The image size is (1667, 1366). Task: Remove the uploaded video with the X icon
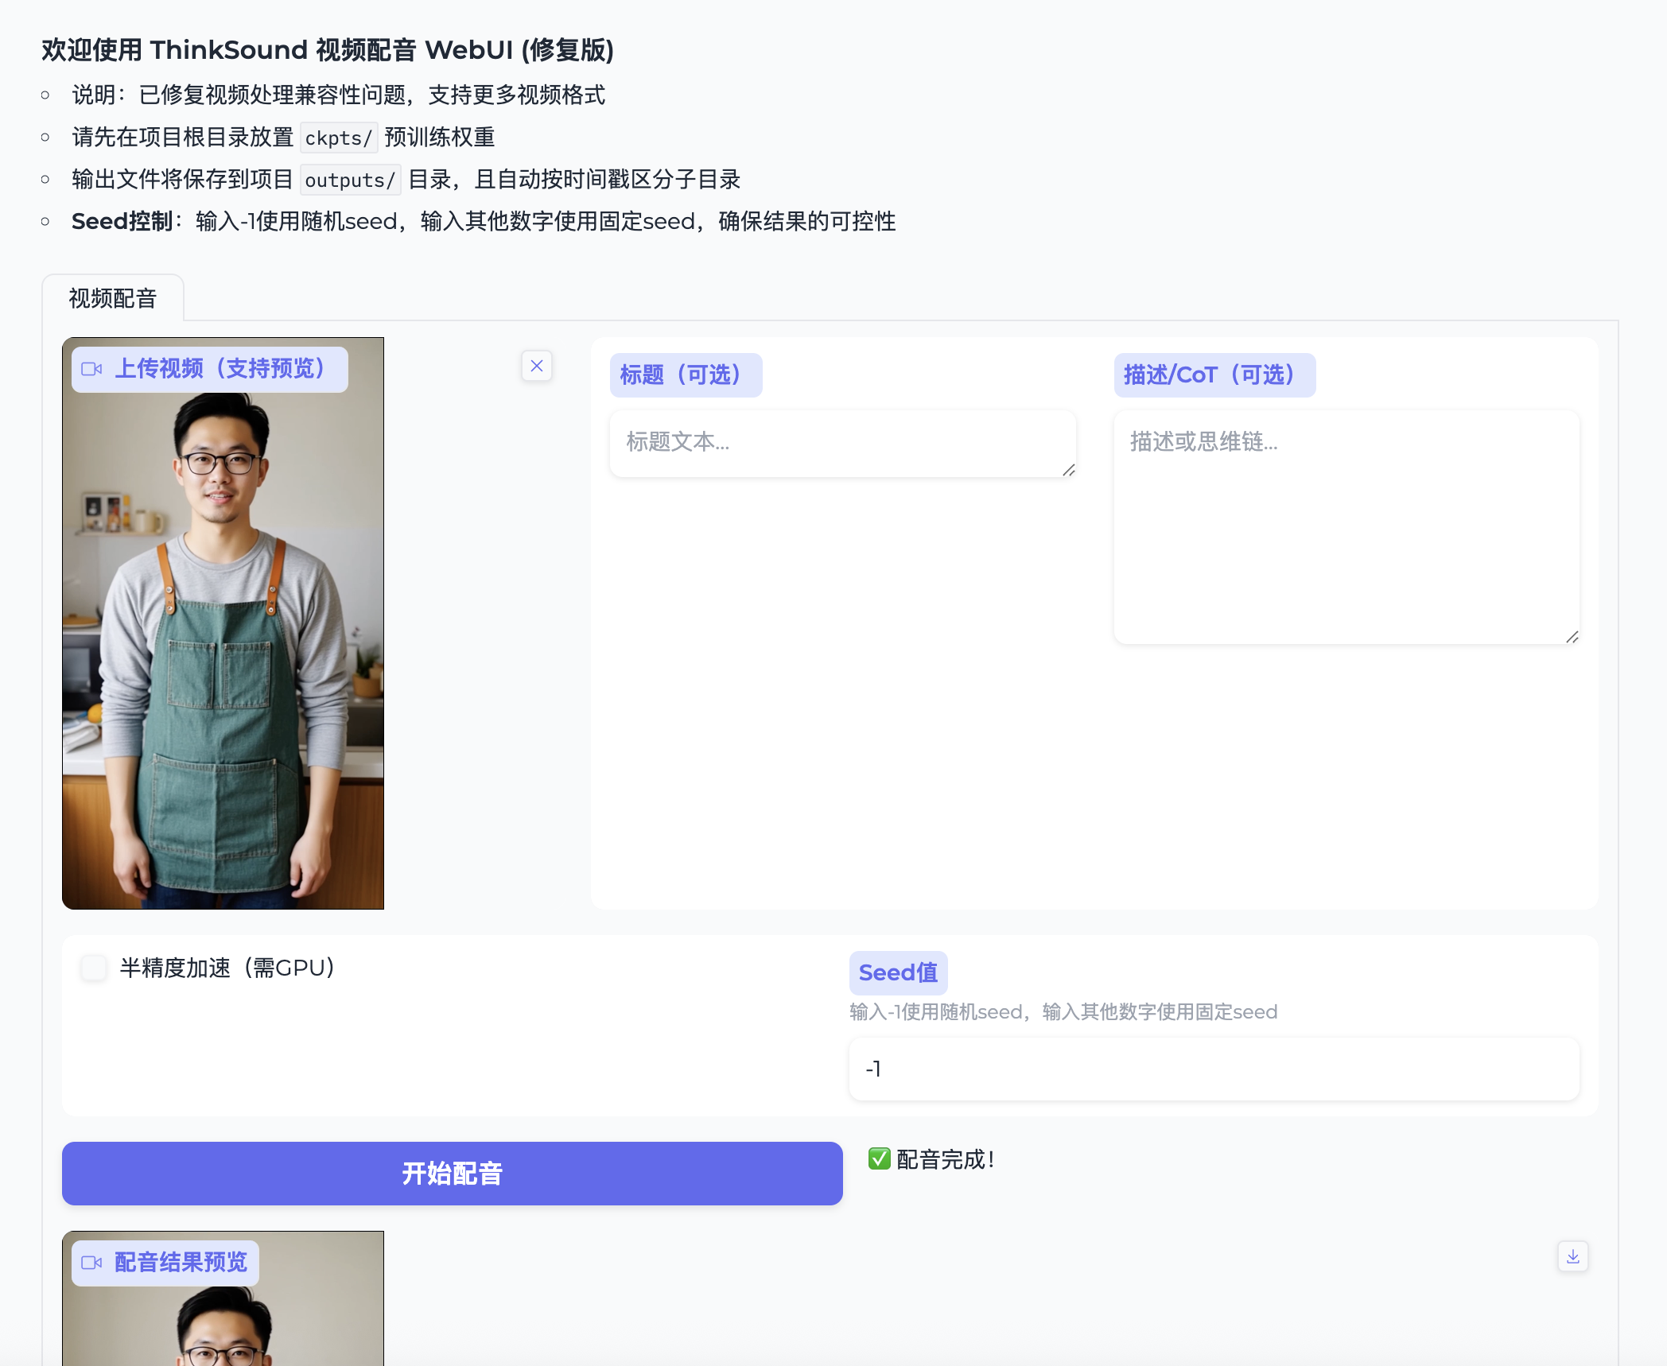coord(537,366)
